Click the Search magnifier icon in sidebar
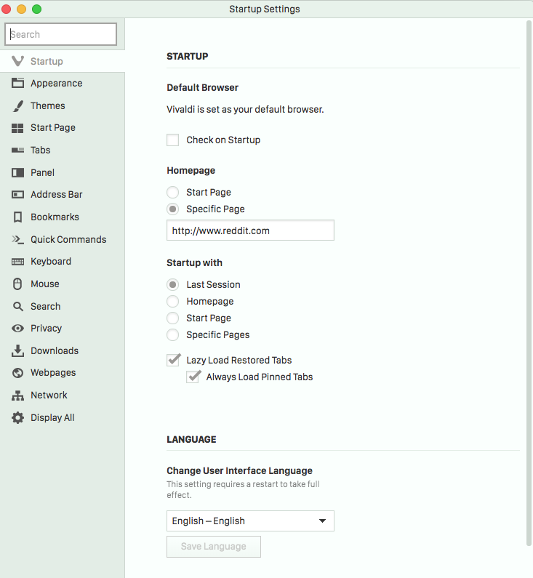Screen dimensions: 533x578 (17, 306)
